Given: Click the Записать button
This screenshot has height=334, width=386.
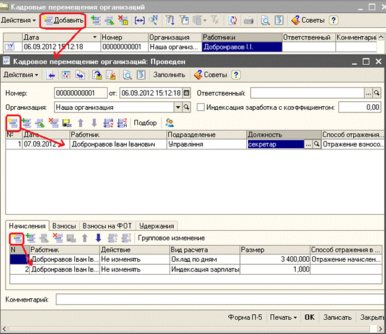Looking at the screenshot, I should tap(338, 317).
